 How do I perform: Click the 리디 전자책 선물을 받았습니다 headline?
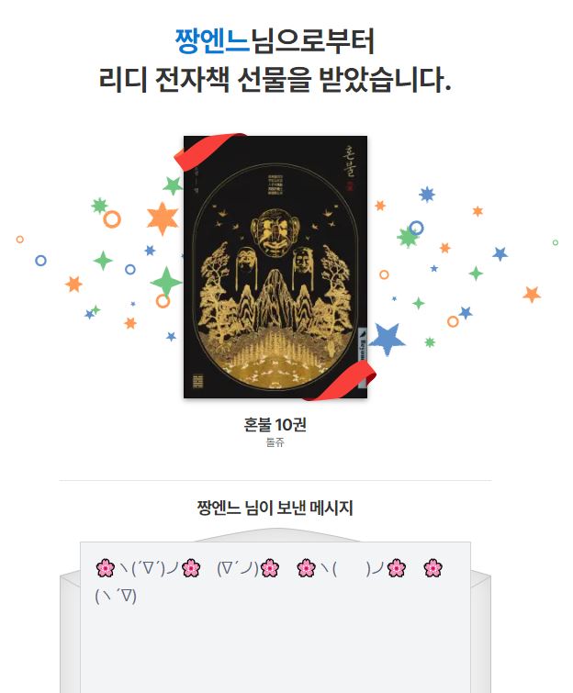[x=275, y=80]
